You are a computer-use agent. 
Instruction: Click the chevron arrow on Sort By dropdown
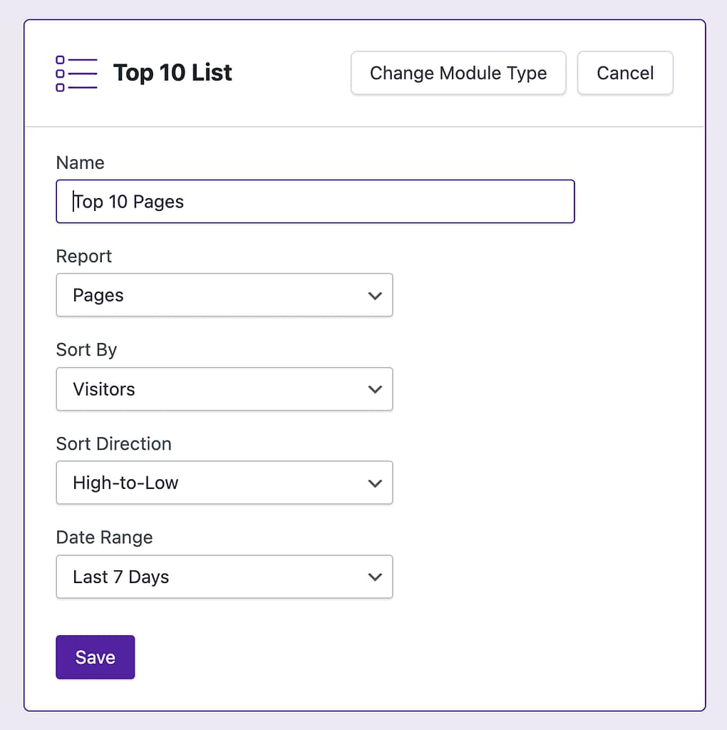pyautogui.click(x=375, y=390)
